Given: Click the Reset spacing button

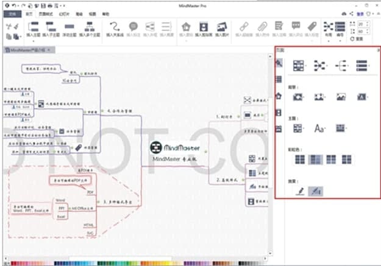Looking at the screenshot, I should pyautogui.click(x=357, y=39).
